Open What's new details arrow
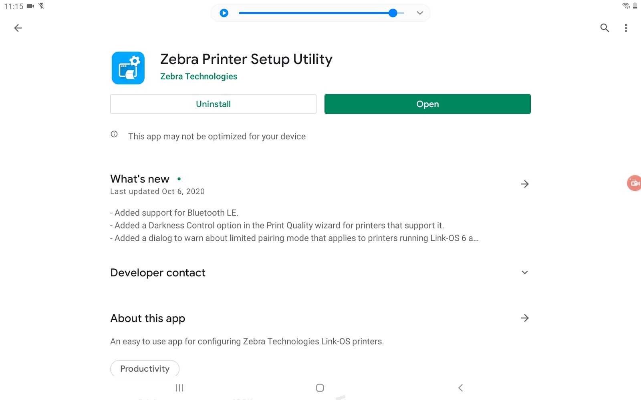 524,184
